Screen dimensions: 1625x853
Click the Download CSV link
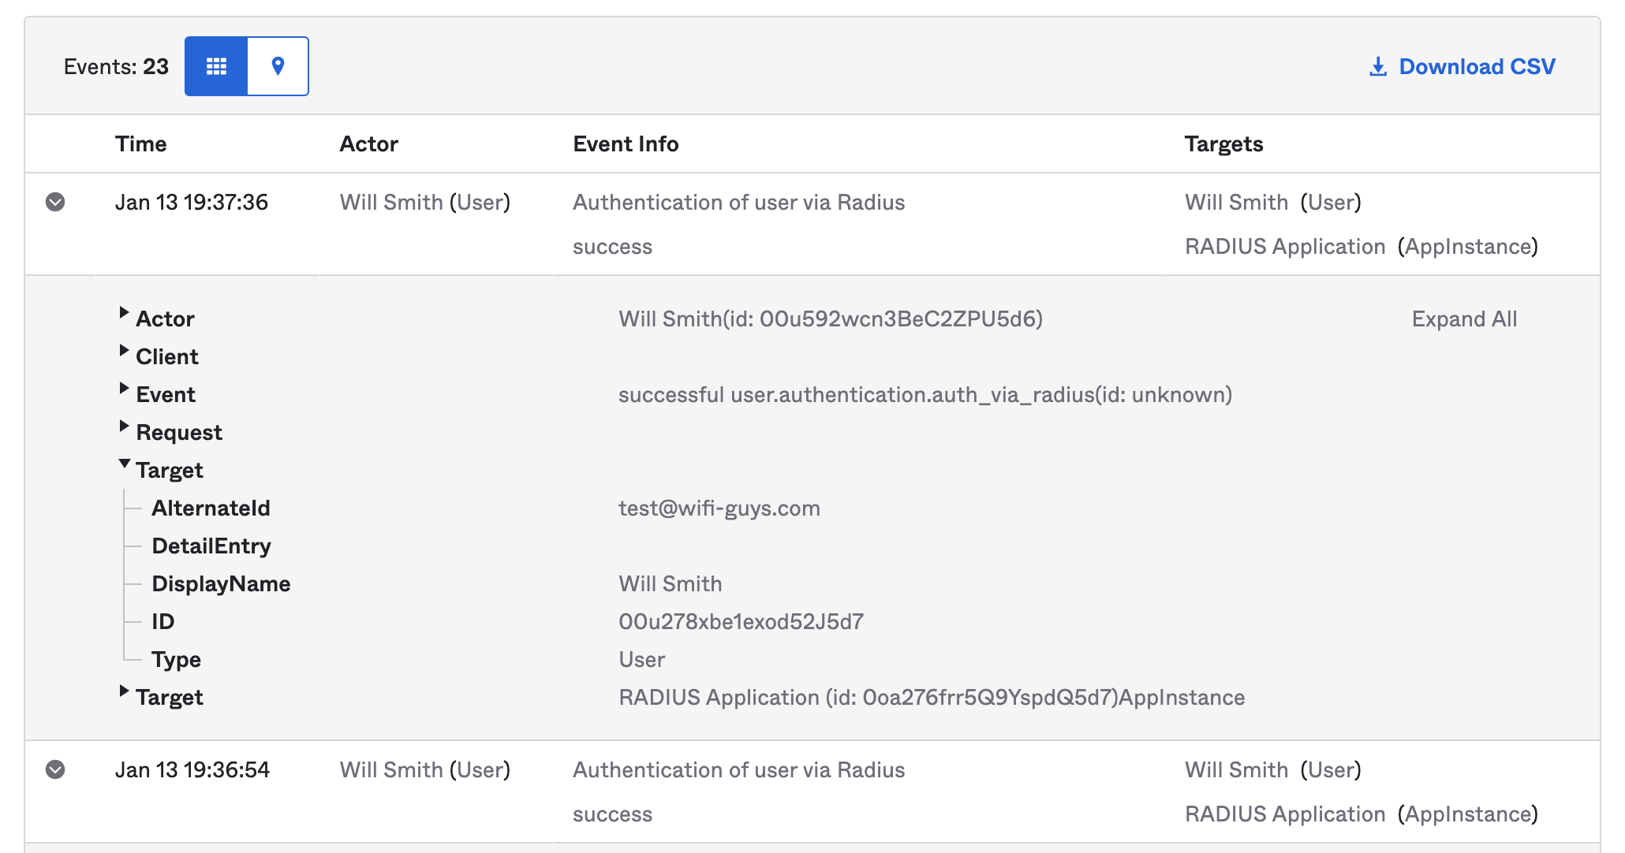(x=1477, y=66)
